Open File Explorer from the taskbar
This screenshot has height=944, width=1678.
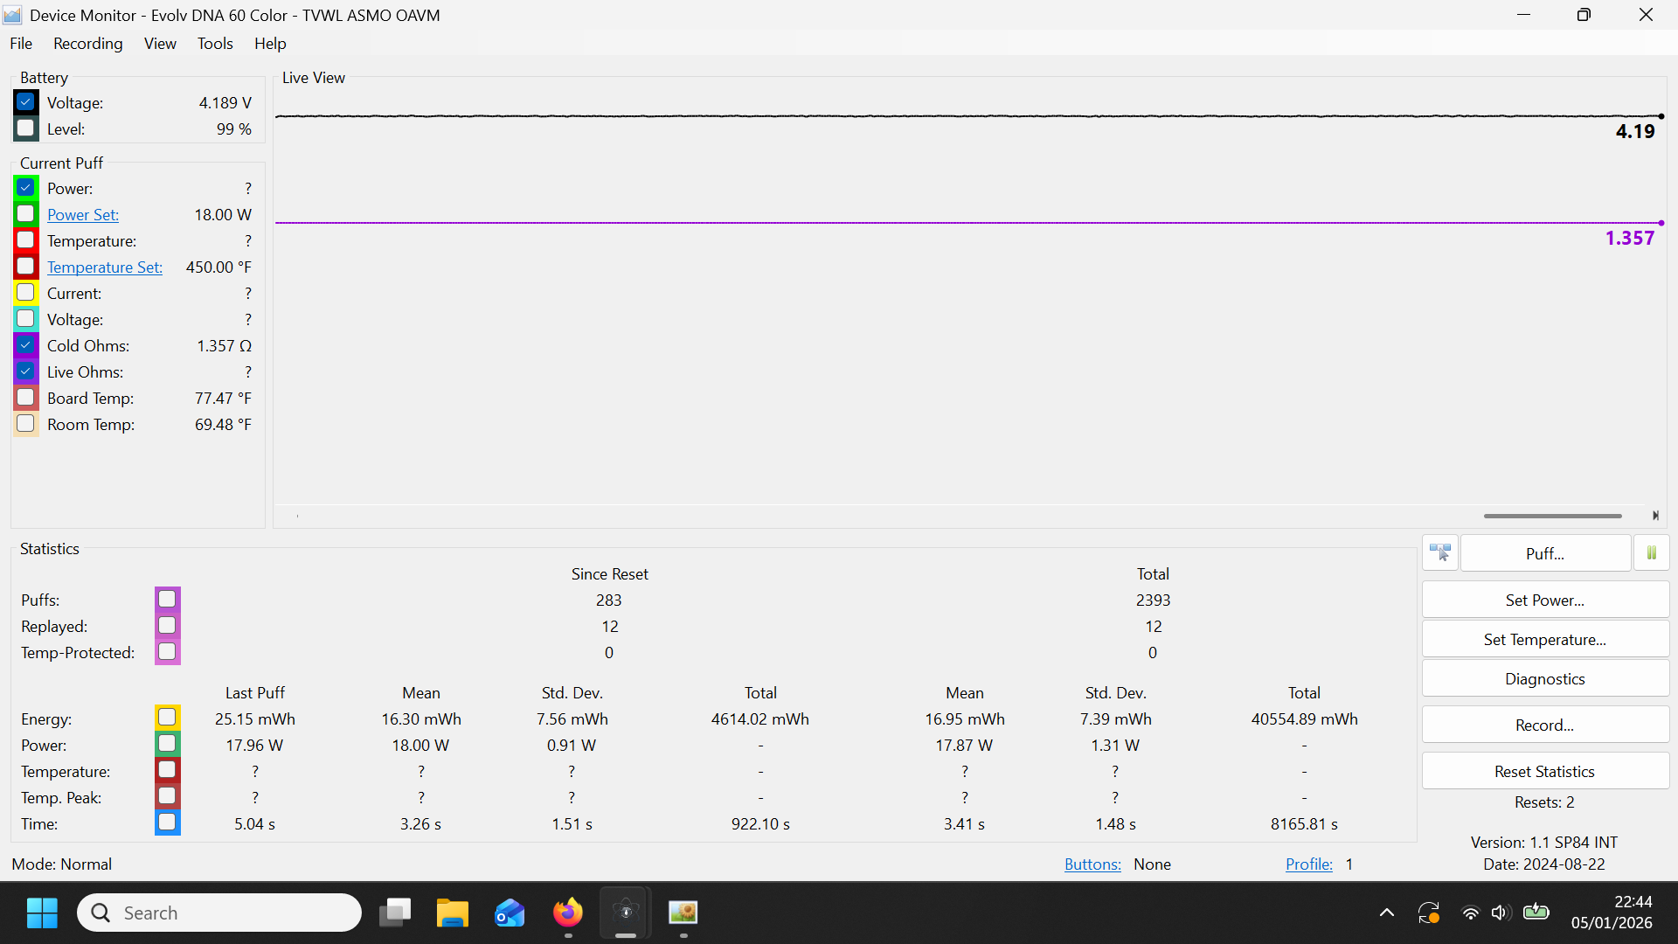coord(452,913)
